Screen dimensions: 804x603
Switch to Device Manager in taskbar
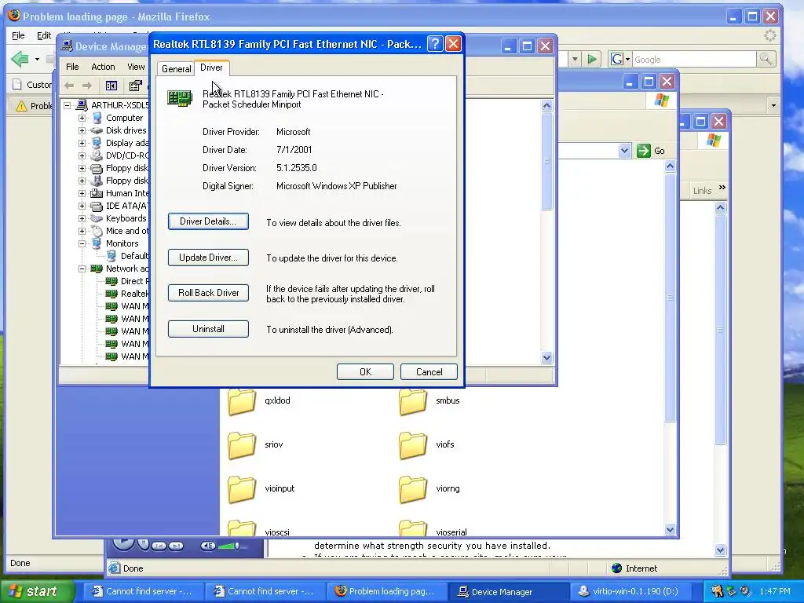pyautogui.click(x=508, y=592)
